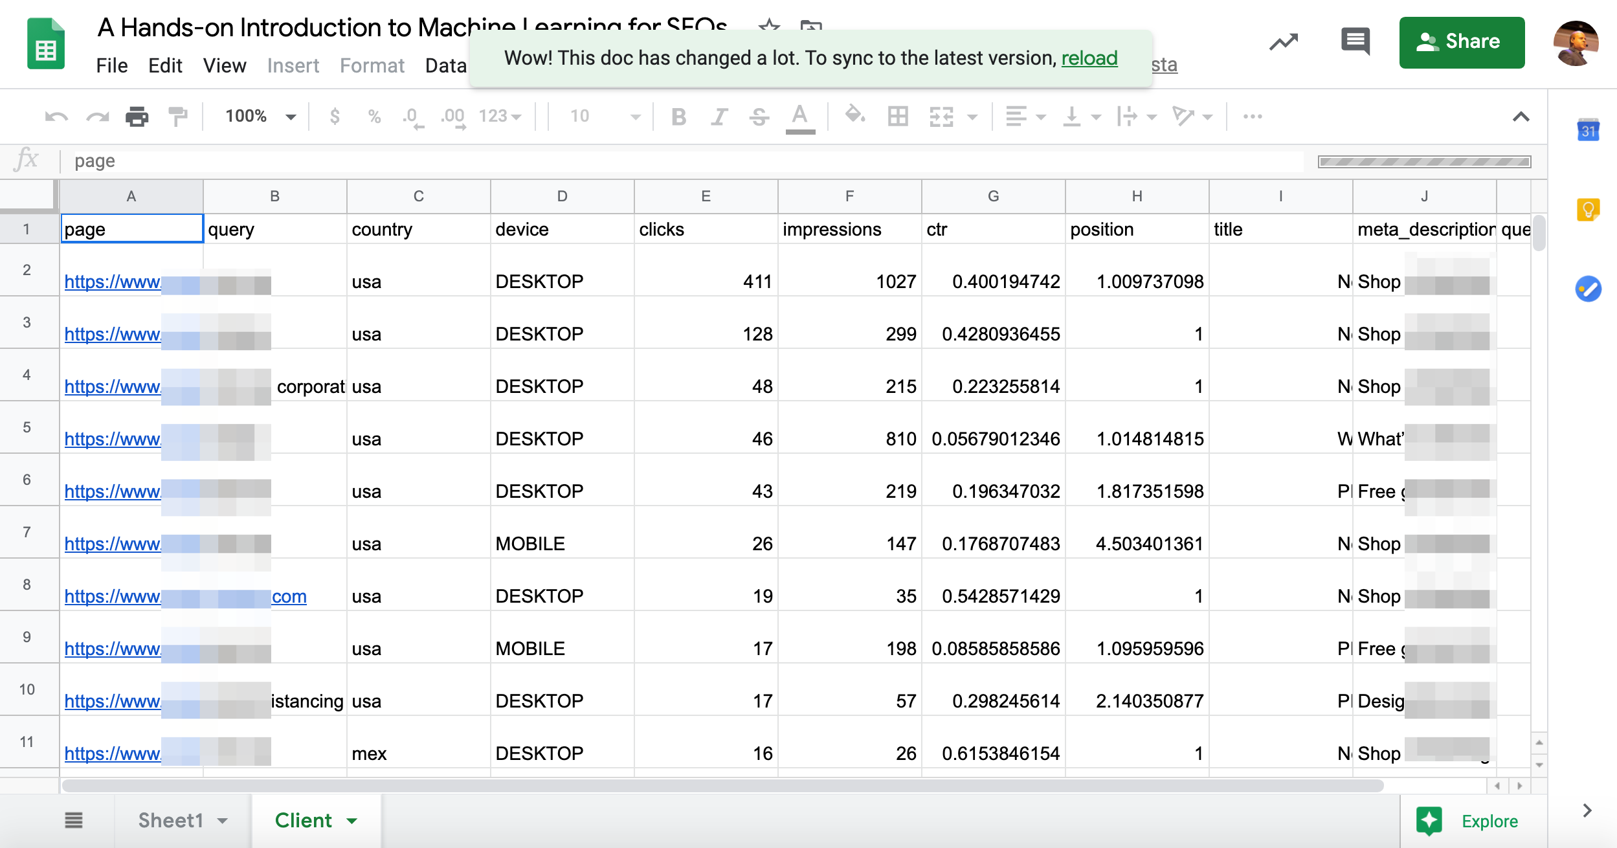The width and height of the screenshot is (1617, 848).
Task: Open the Client sheet tab arrow
Action: [x=352, y=821]
